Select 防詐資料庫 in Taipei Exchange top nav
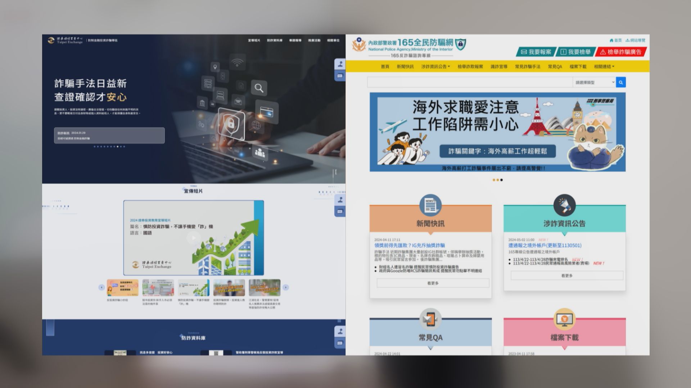This screenshot has height=388, width=691. (275, 40)
